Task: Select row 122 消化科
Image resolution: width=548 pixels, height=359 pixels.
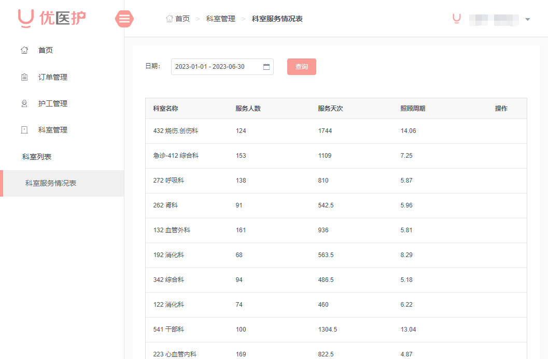Action: 336,305
